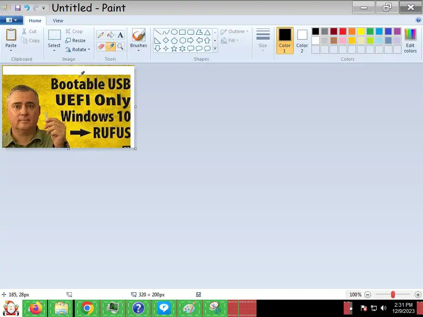Click the Save icon in quick access toolbar
Screen dimensions: 423x317
click(18, 7)
